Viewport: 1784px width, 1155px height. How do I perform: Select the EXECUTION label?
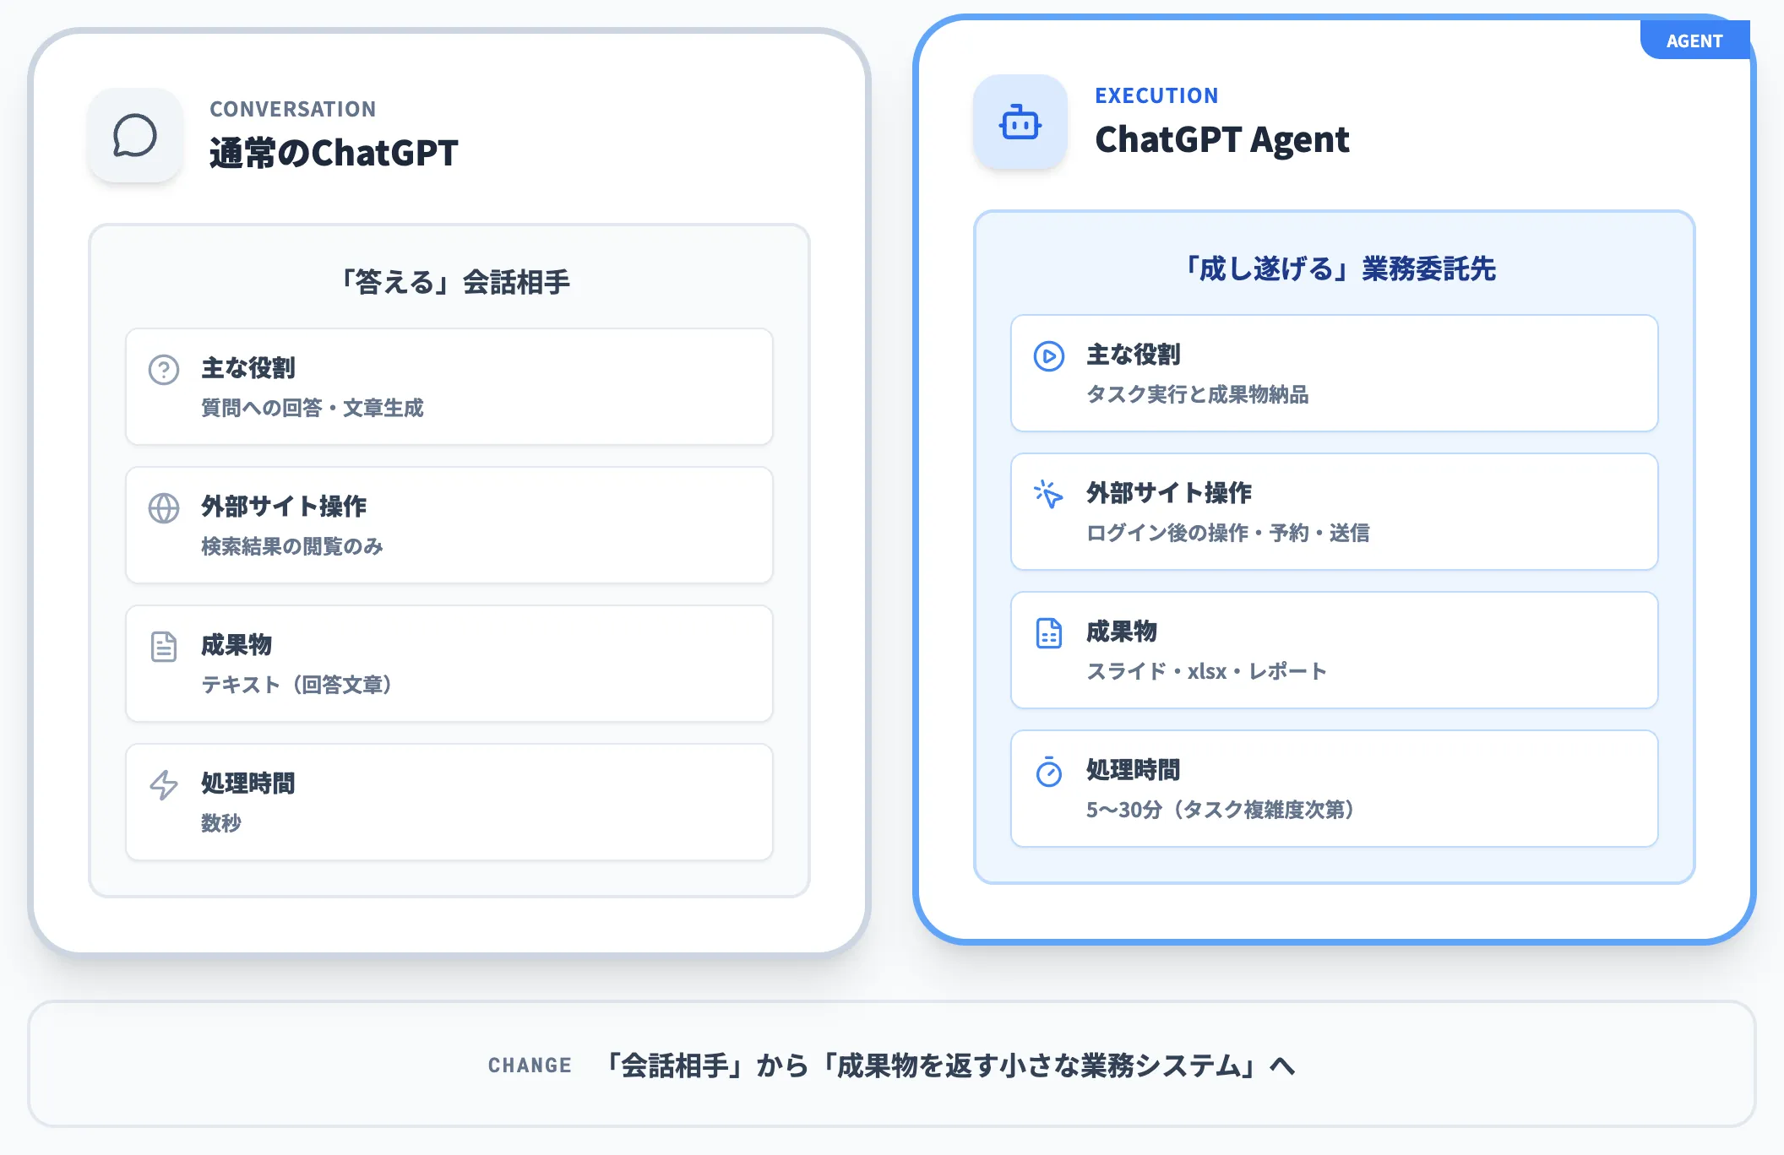pyautogui.click(x=1156, y=95)
